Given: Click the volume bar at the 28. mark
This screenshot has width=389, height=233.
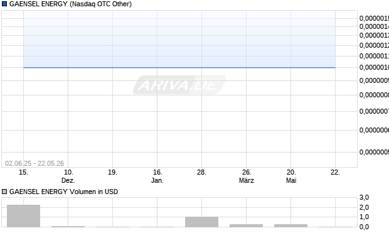Looking at the screenshot, I should [x=201, y=222].
